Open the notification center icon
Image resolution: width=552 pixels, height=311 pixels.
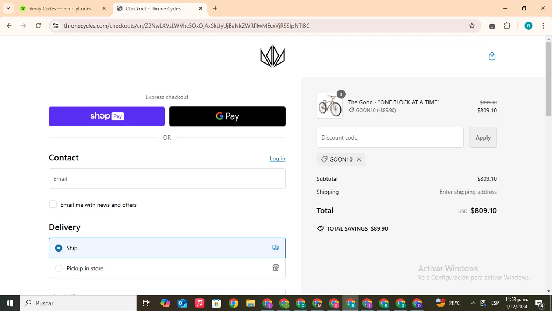tap(540, 303)
